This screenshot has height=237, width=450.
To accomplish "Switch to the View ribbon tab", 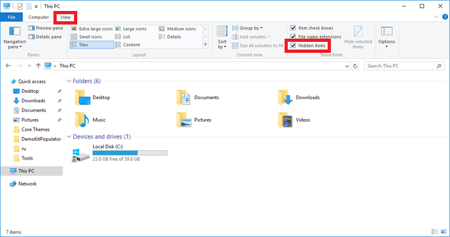I will [x=65, y=17].
